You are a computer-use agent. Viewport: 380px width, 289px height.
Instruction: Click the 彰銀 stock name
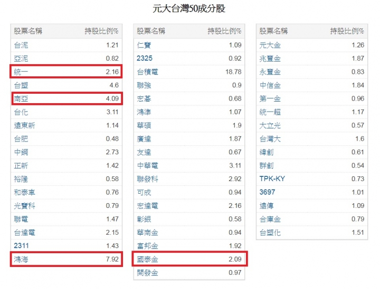coord(144,219)
